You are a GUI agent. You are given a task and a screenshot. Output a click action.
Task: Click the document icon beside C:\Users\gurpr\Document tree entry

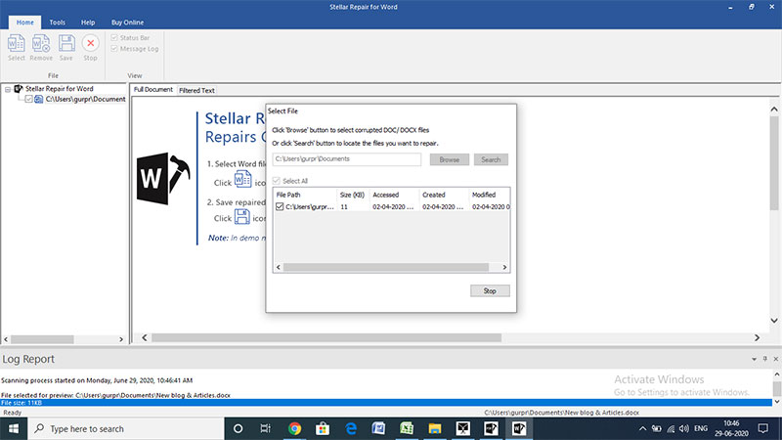point(38,100)
